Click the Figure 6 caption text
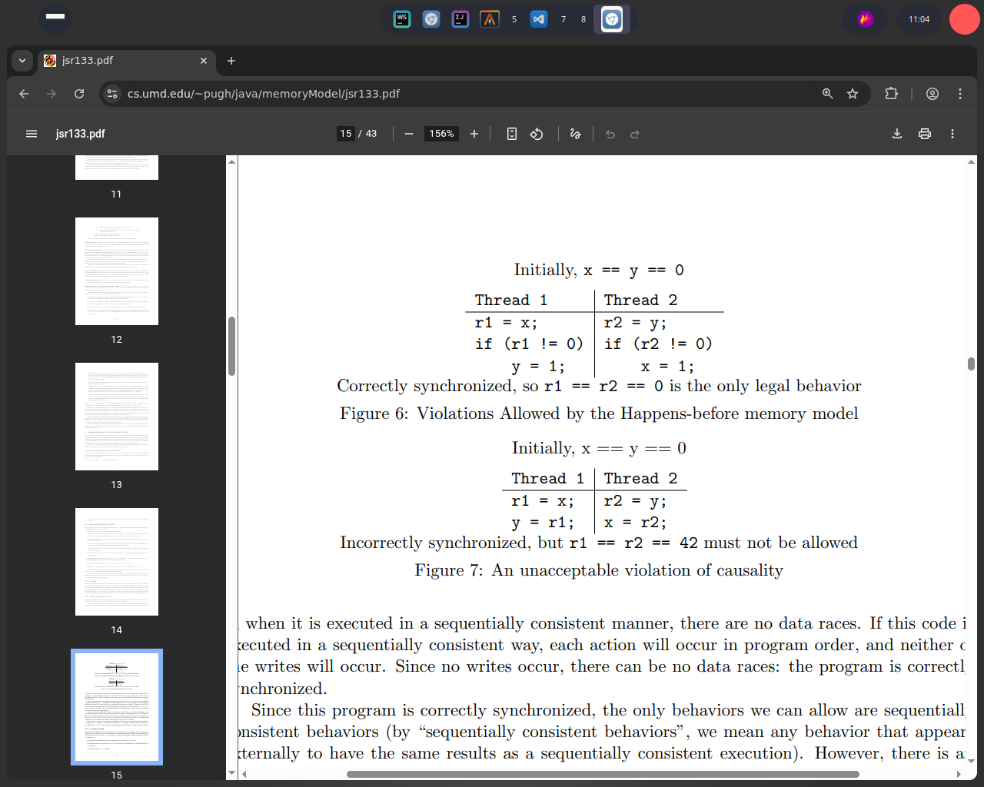The width and height of the screenshot is (984, 787). pos(599,413)
